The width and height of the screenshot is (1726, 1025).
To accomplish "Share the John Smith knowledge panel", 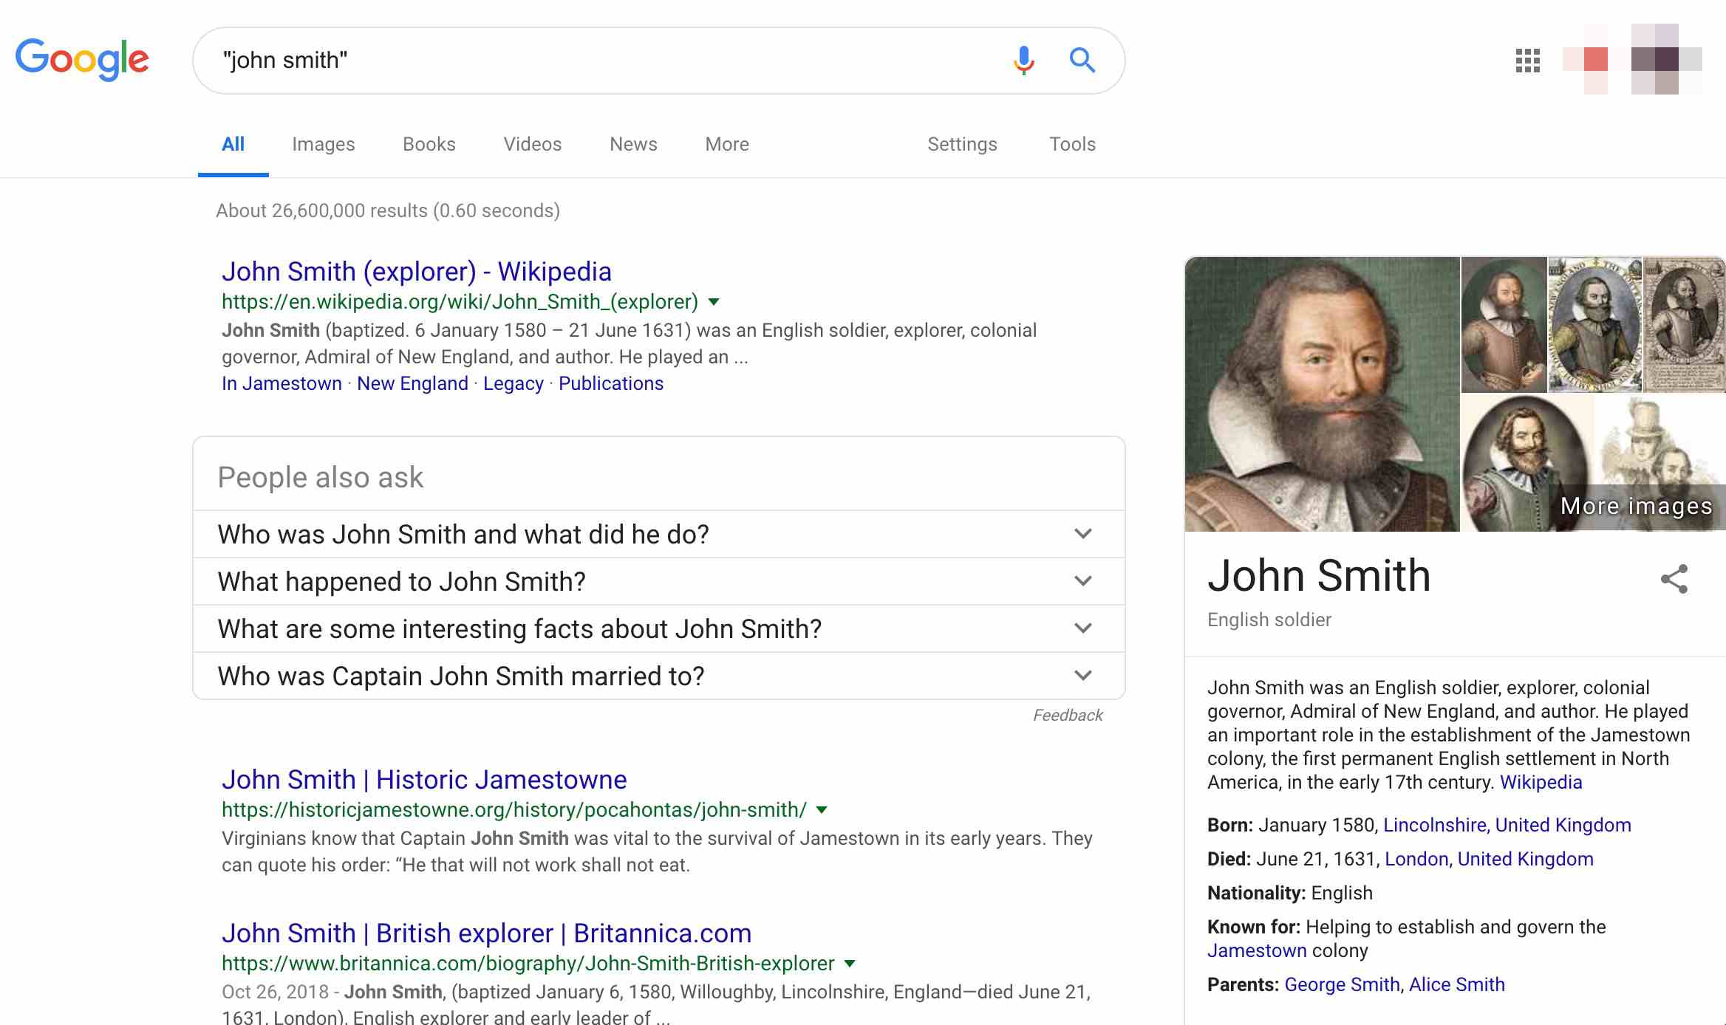I will click(x=1674, y=579).
